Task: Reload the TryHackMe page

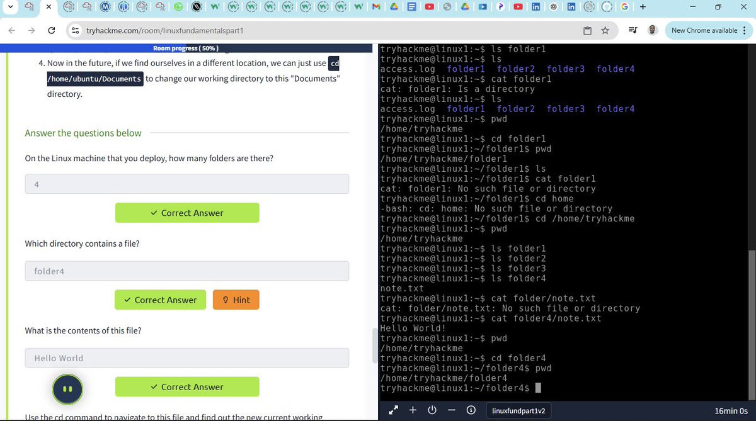Action: tap(52, 30)
